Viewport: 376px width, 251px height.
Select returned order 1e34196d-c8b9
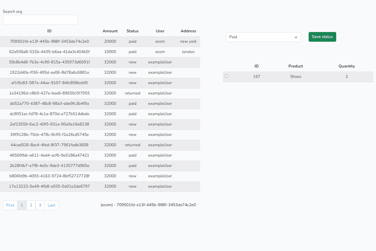pos(50,93)
